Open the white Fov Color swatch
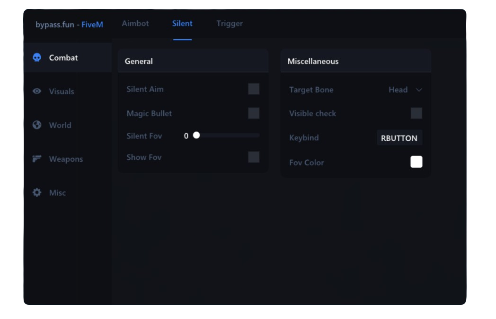Viewport: 496px width, 319px height. click(x=416, y=162)
